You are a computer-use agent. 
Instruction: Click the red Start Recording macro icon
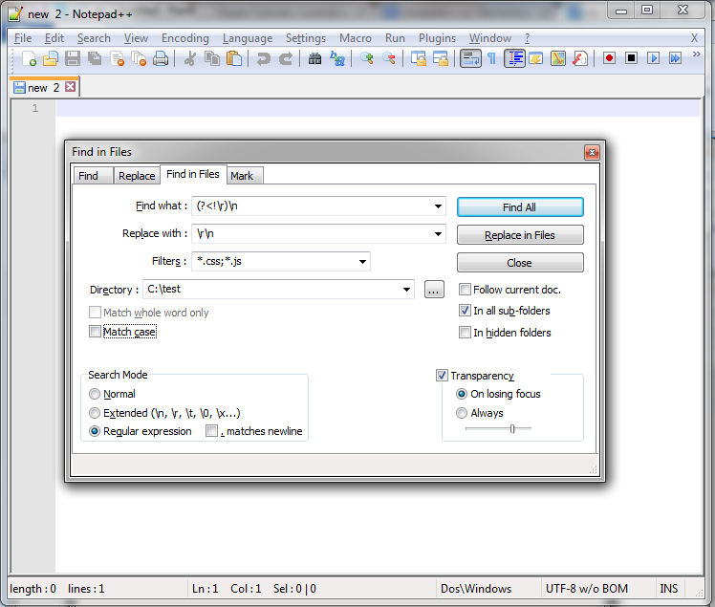click(609, 58)
